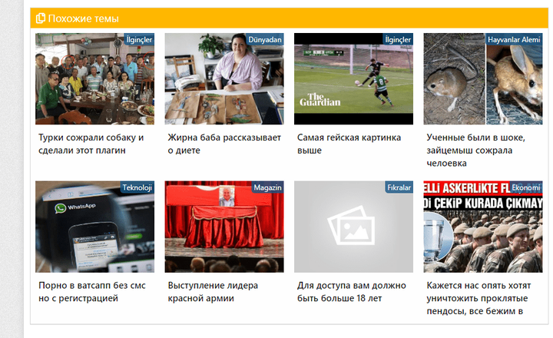The image size is (553, 338).
Task: Click the placeholder image icon thumbnail
Action: pos(353,227)
